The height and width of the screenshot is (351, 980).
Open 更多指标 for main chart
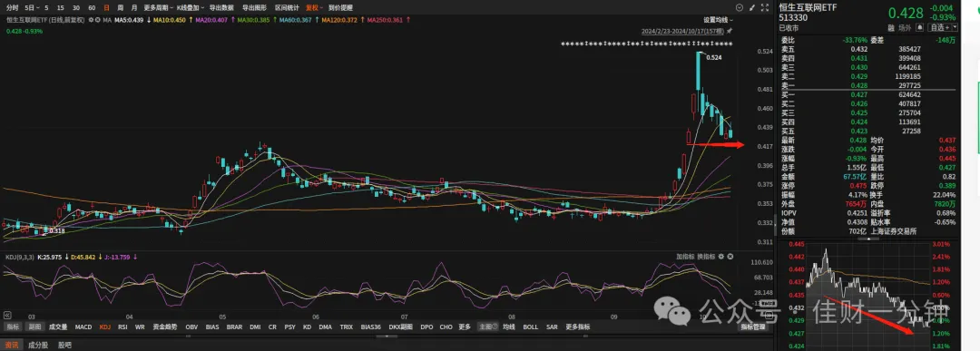[577, 327]
